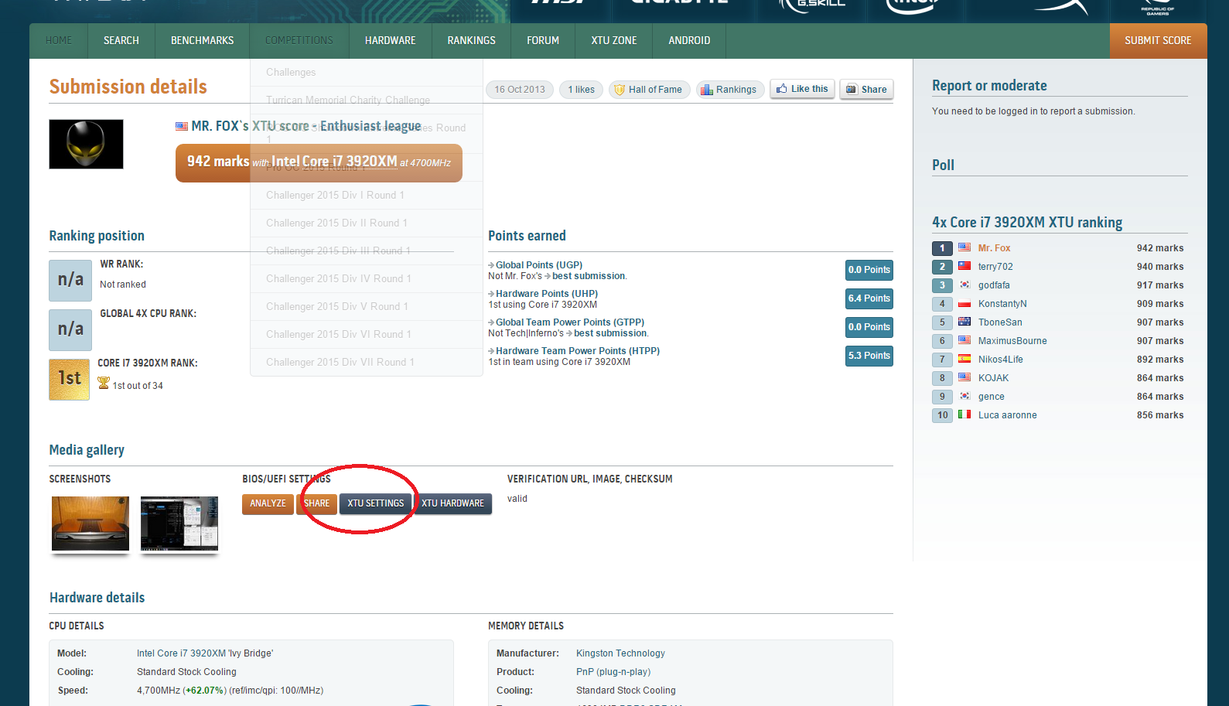
Task: Open Hall of Fame shield button
Action: tap(650, 90)
